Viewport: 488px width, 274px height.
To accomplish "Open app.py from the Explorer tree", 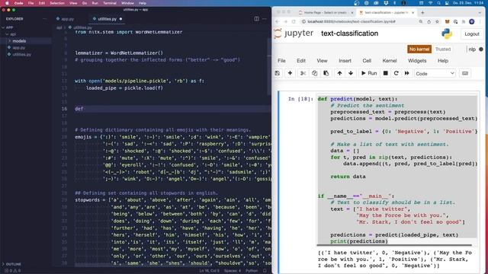I will click(19, 48).
